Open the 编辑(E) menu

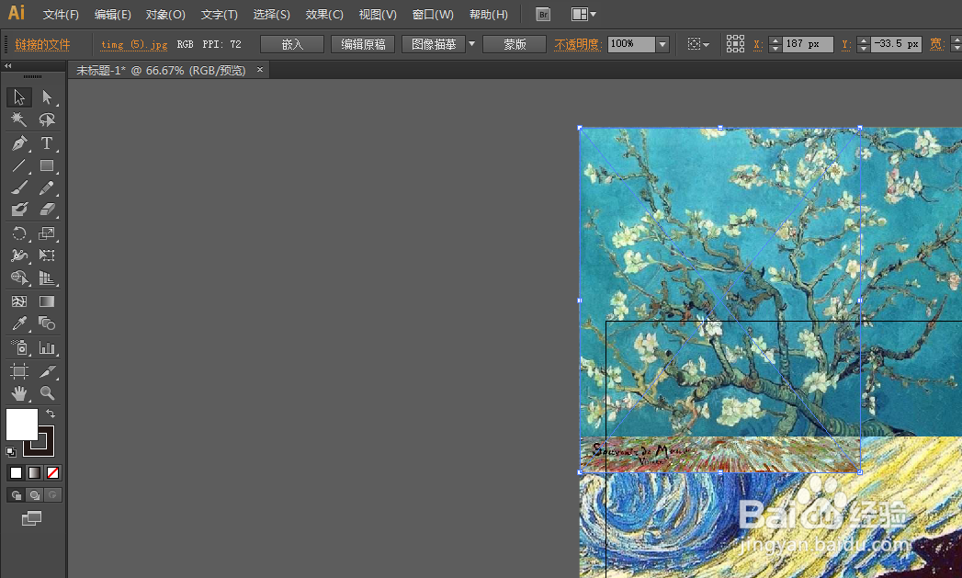[x=113, y=15]
